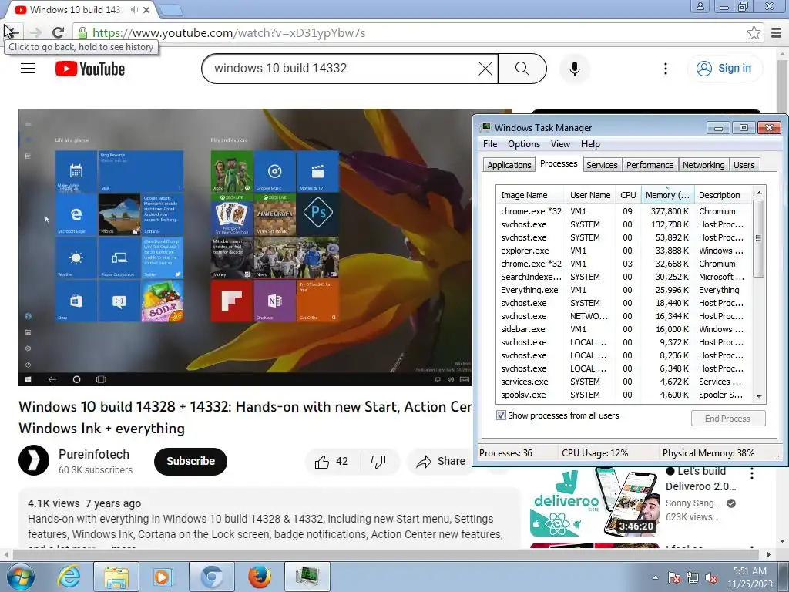789x592 pixels.
Task: Switch to the Applications tab
Action: coord(509,165)
